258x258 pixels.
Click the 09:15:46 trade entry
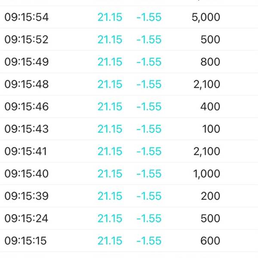coord(129,107)
